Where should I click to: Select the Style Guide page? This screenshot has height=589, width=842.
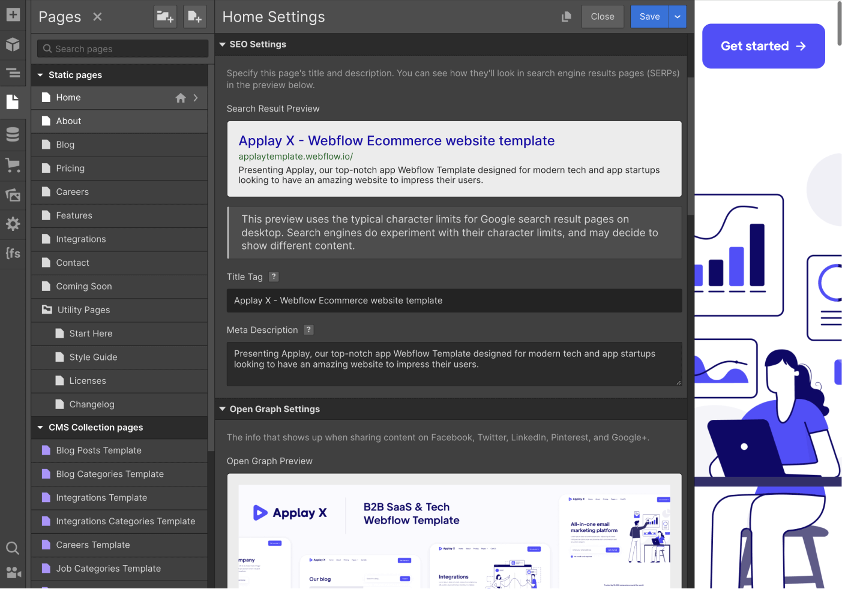(x=119, y=357)
